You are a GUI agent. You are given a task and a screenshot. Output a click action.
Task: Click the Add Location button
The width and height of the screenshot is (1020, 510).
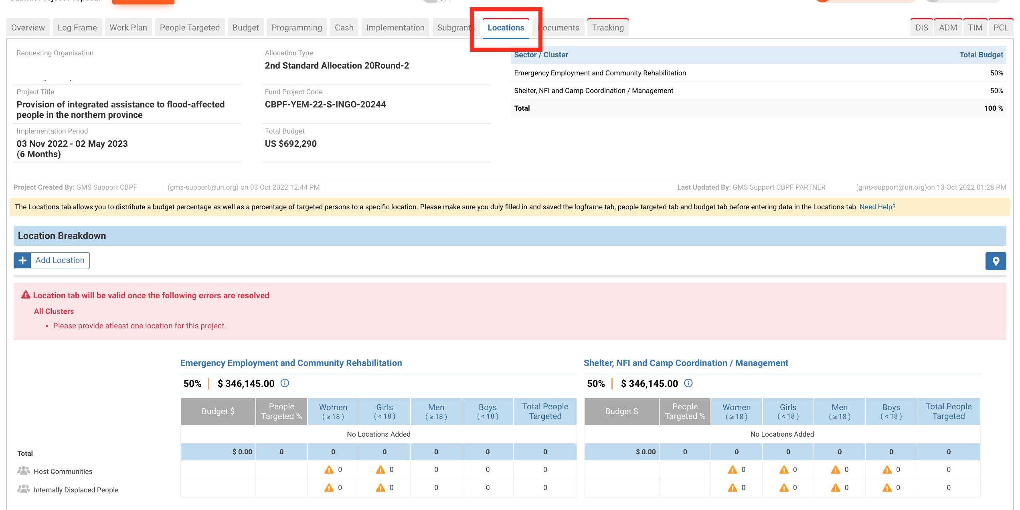52,260
